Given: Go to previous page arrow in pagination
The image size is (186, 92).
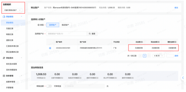Looking at the screenshot, I should [x=140, y=56].
